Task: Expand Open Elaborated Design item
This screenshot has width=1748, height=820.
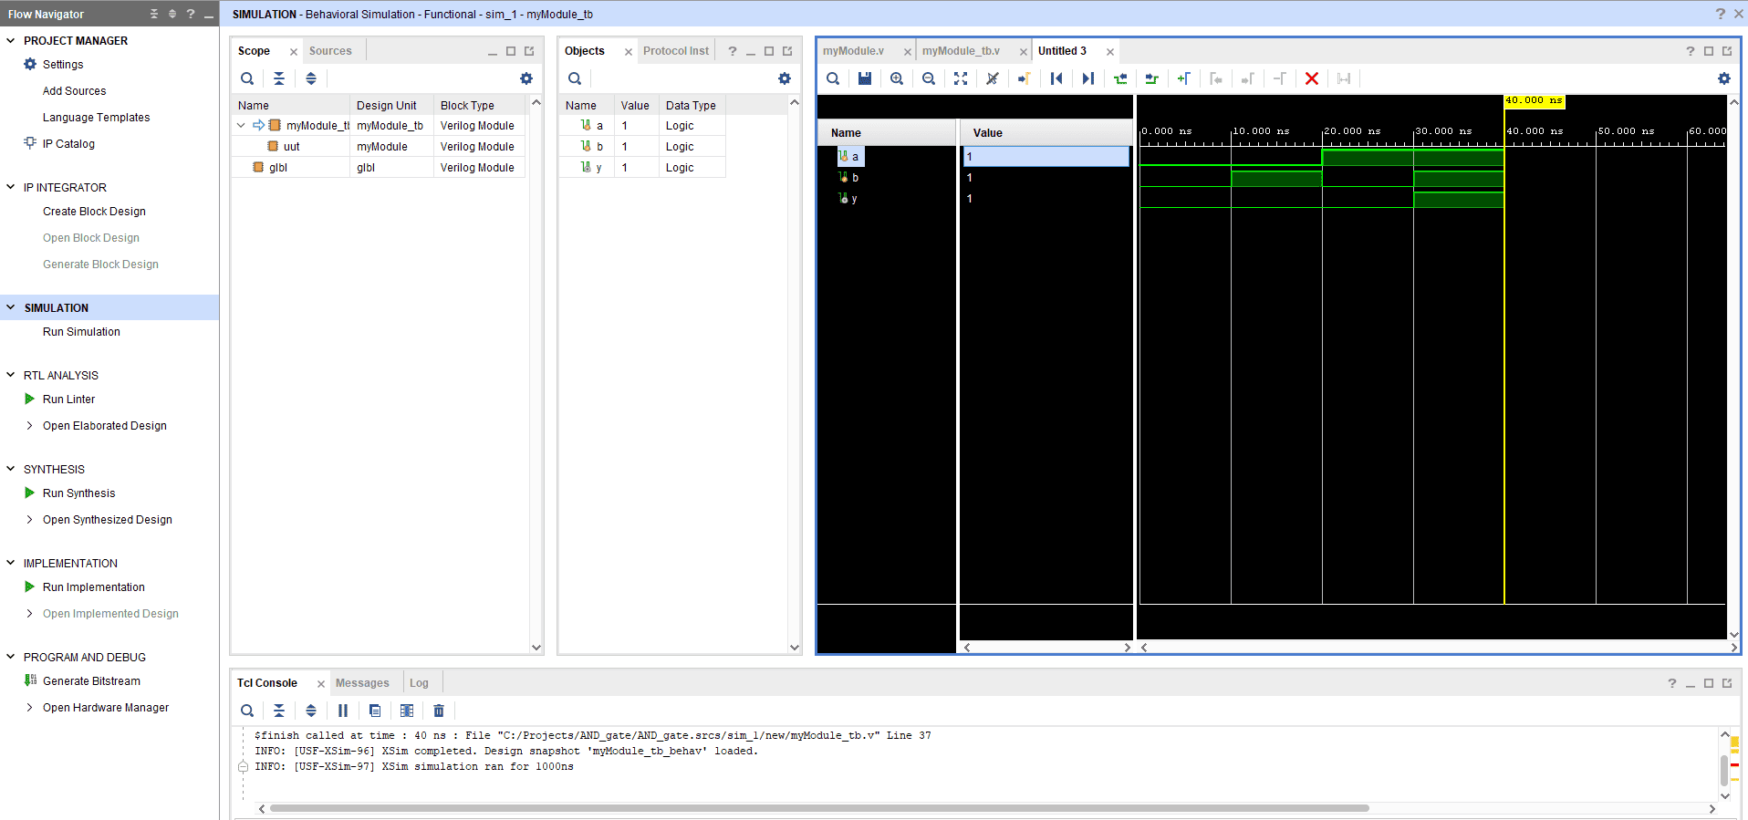Action: tap(29, 426)
